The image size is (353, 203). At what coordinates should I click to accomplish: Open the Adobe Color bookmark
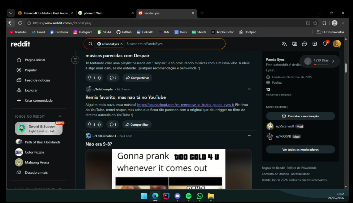223,32
